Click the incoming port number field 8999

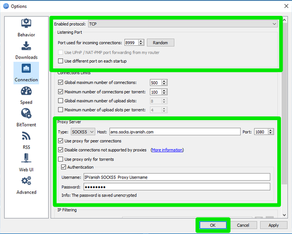[x=131, y=43]
